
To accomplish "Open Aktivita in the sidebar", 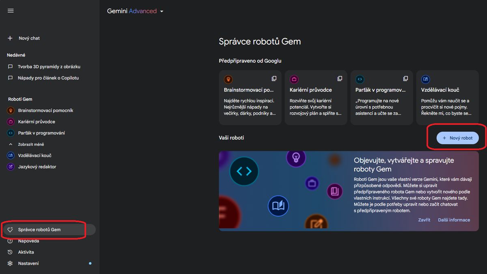I will point(26,252).
